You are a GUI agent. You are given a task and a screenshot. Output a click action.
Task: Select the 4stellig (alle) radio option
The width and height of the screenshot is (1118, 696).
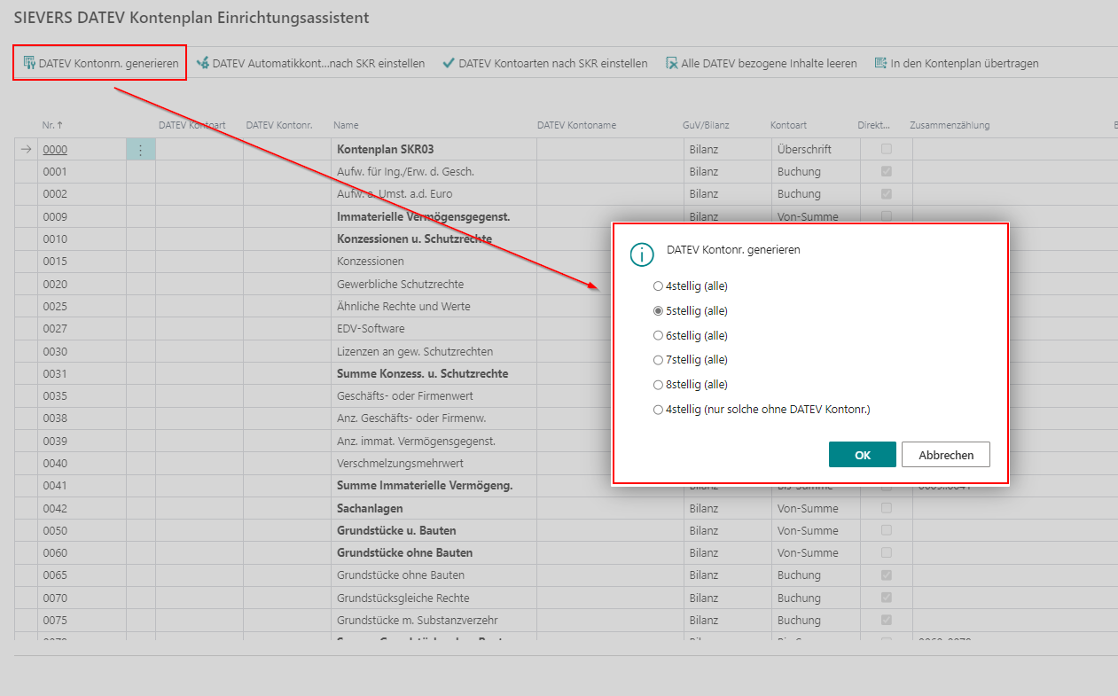point(658,286)
